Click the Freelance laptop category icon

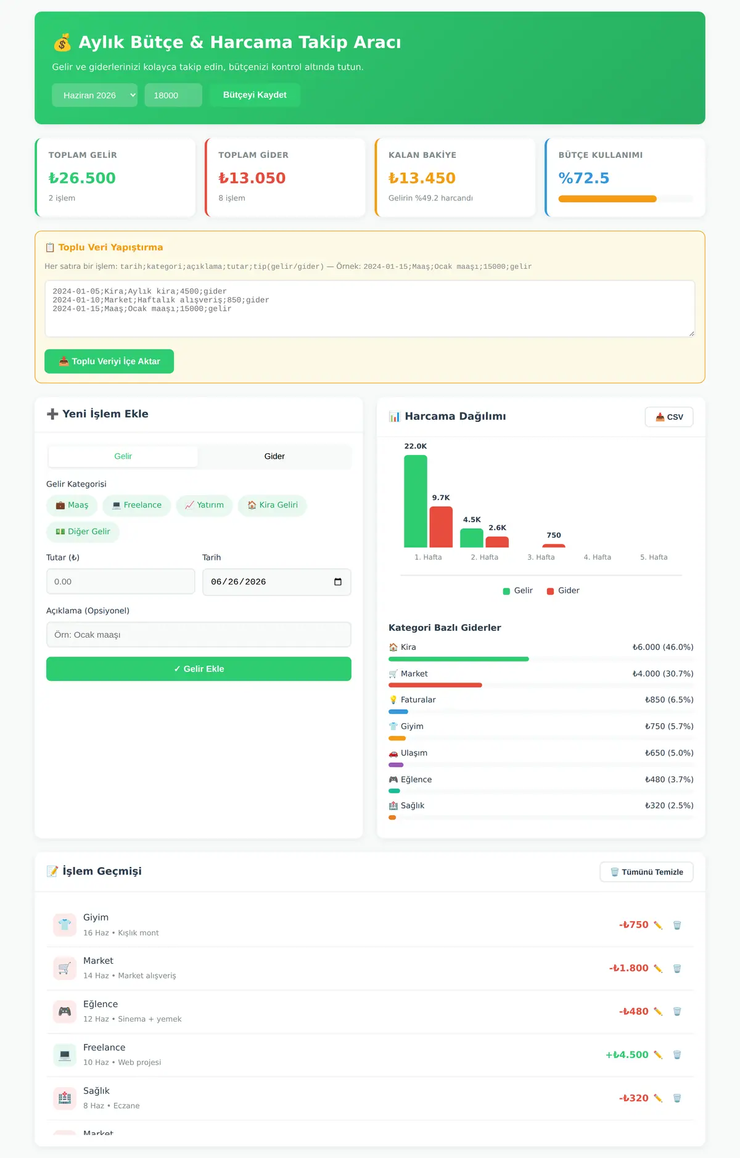tap(65, 1054)
